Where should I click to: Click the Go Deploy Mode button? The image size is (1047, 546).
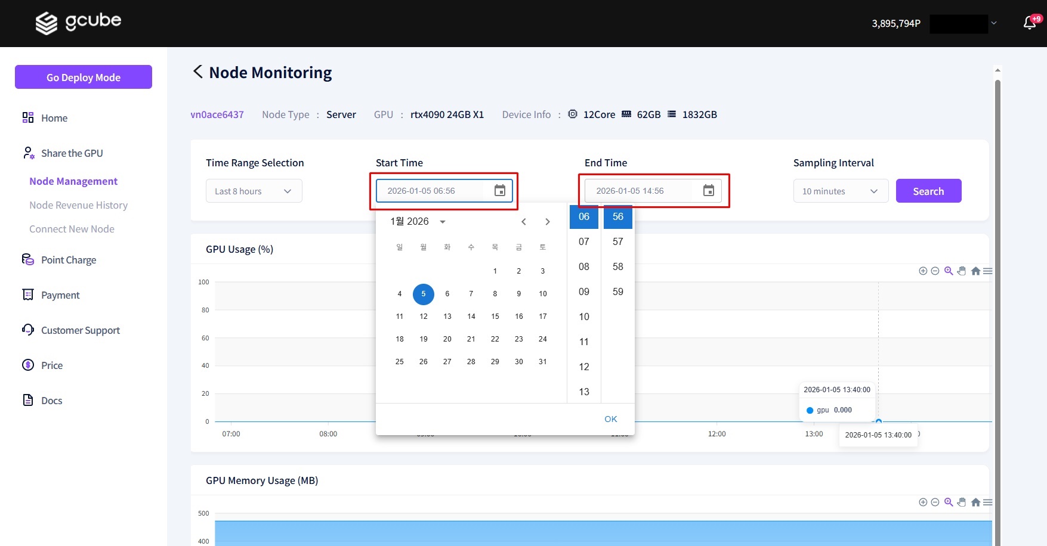84,77
